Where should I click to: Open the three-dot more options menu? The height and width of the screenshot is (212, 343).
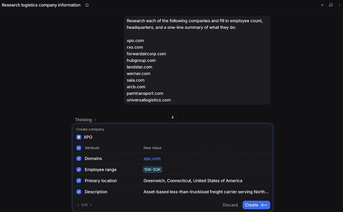click(339, 5)
